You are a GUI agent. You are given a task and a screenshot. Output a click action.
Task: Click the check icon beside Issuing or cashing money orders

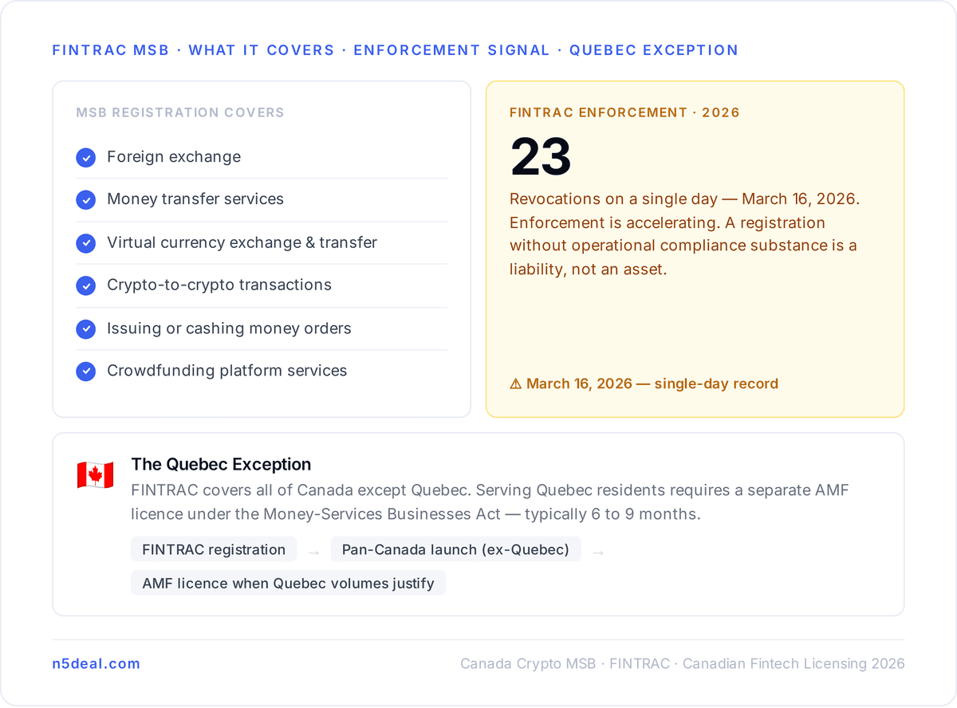pyautogui.click(x=86, y=328)
